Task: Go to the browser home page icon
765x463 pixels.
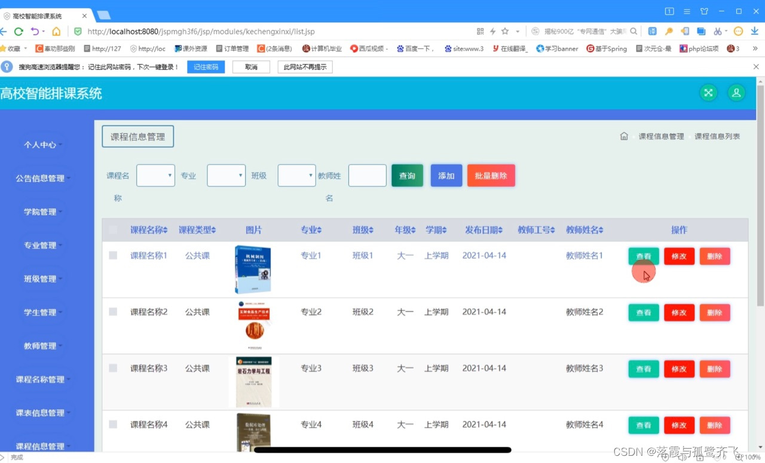Action: [x=56, y=31]
